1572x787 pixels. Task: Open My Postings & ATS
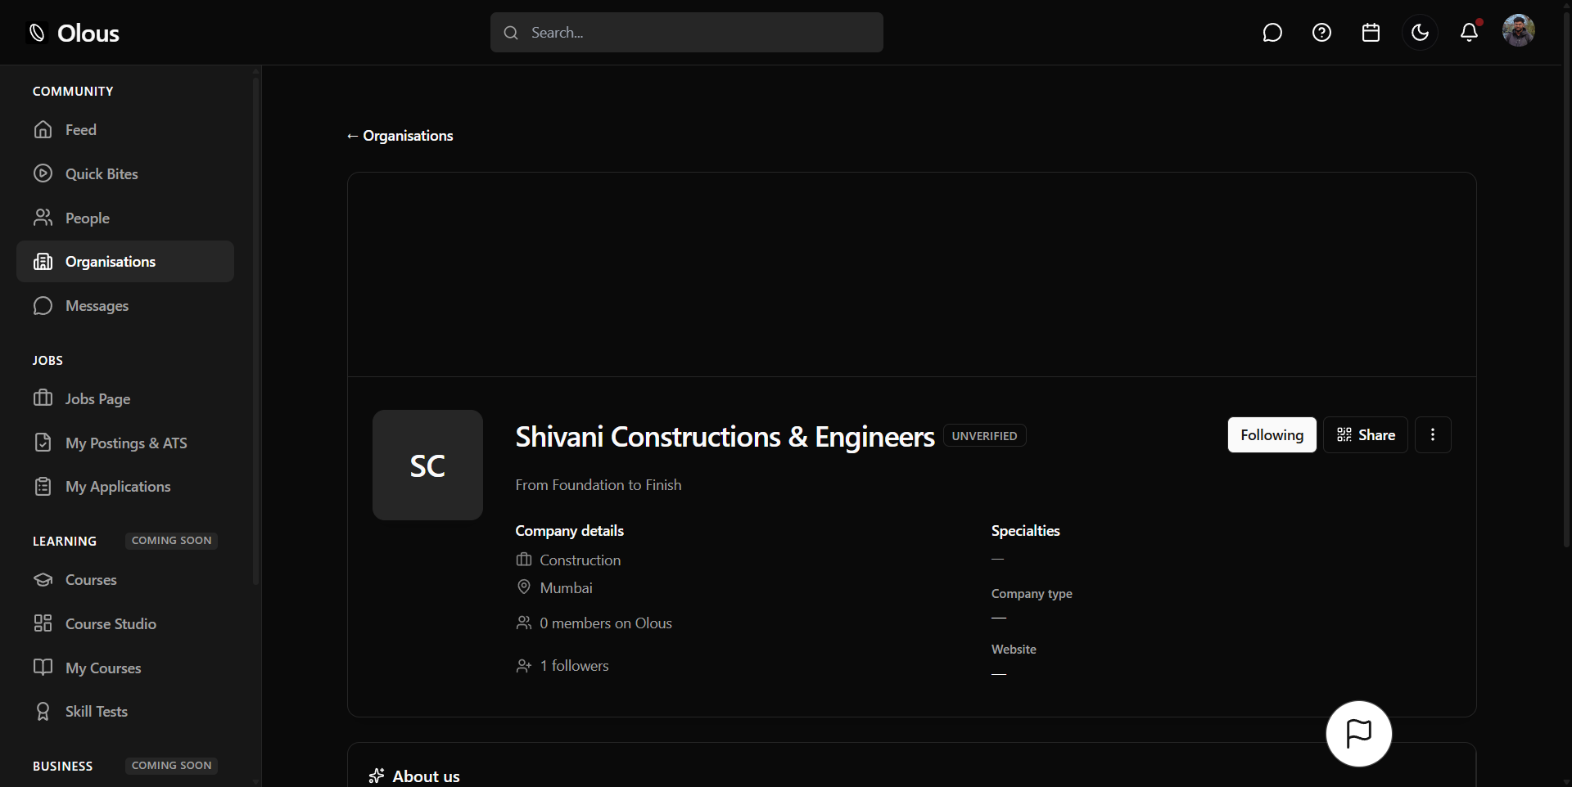125,443
